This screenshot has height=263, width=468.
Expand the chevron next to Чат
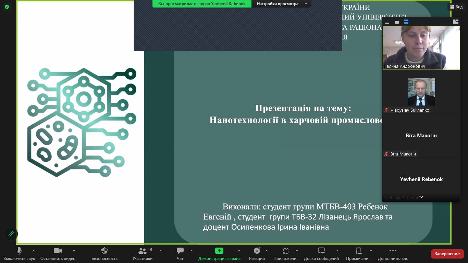coord(192,251)
